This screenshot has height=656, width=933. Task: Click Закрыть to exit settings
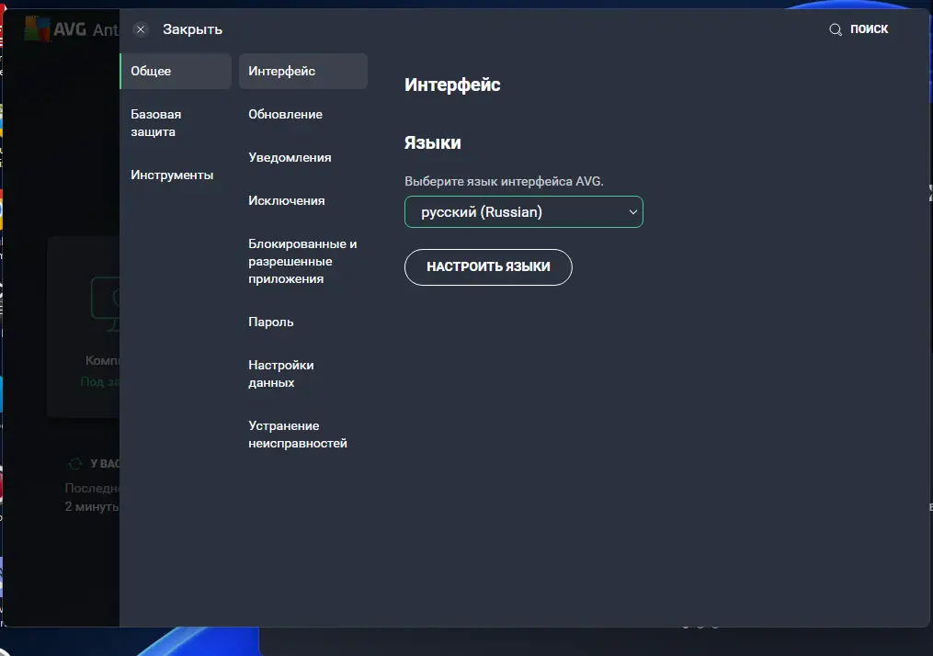click(192, 29)
